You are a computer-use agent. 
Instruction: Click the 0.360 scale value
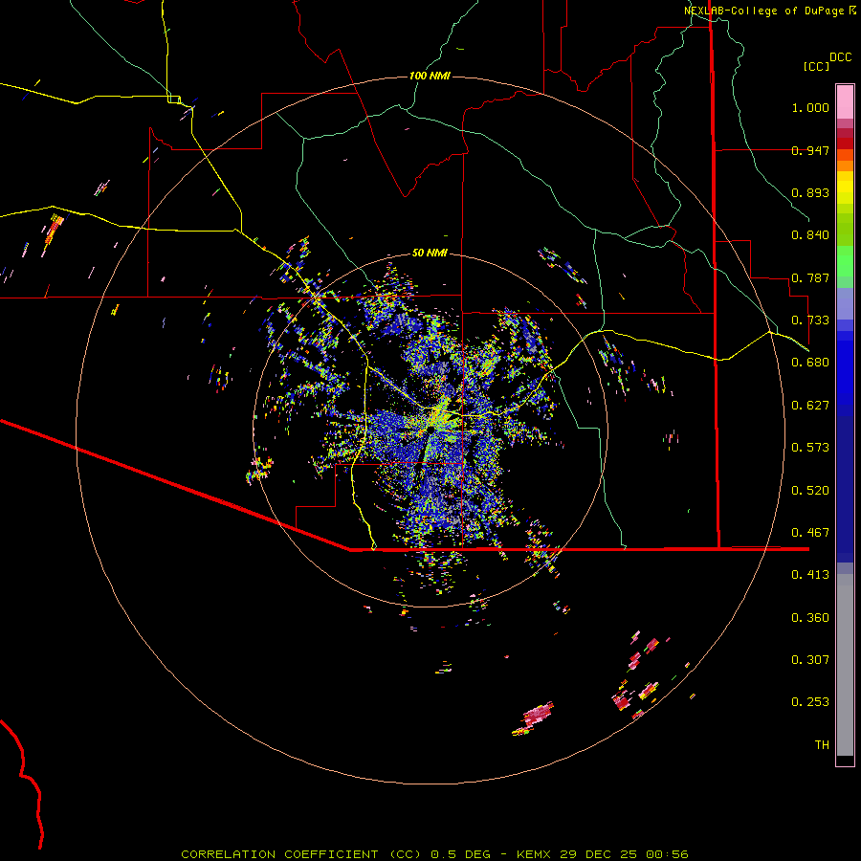[x=810, y=618]
